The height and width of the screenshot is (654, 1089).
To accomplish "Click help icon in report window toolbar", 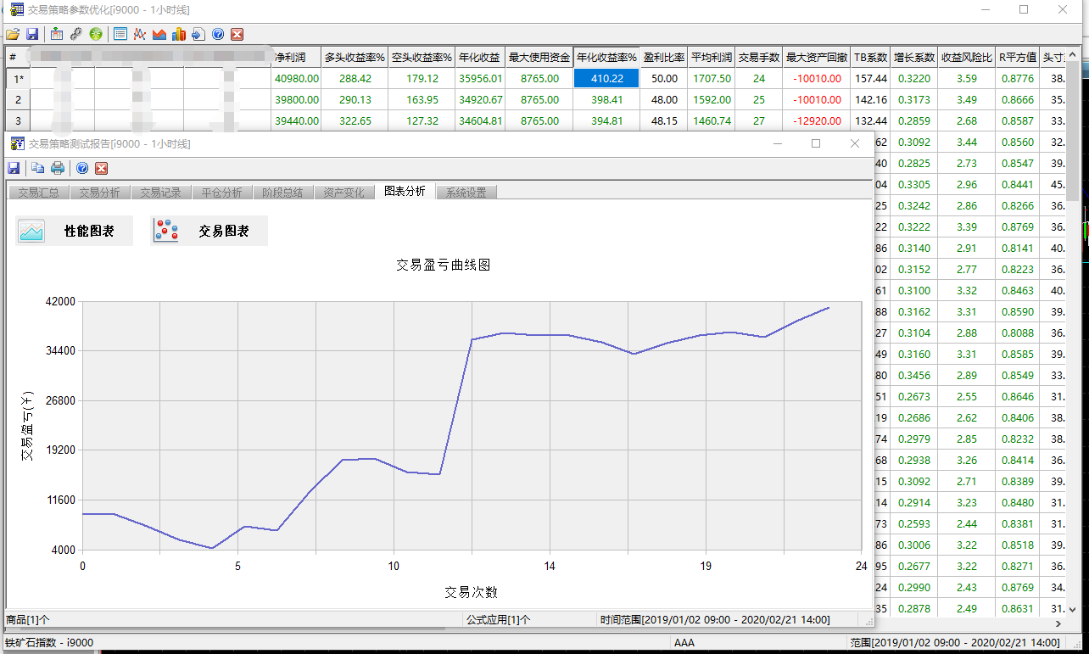I will point(82,168).
